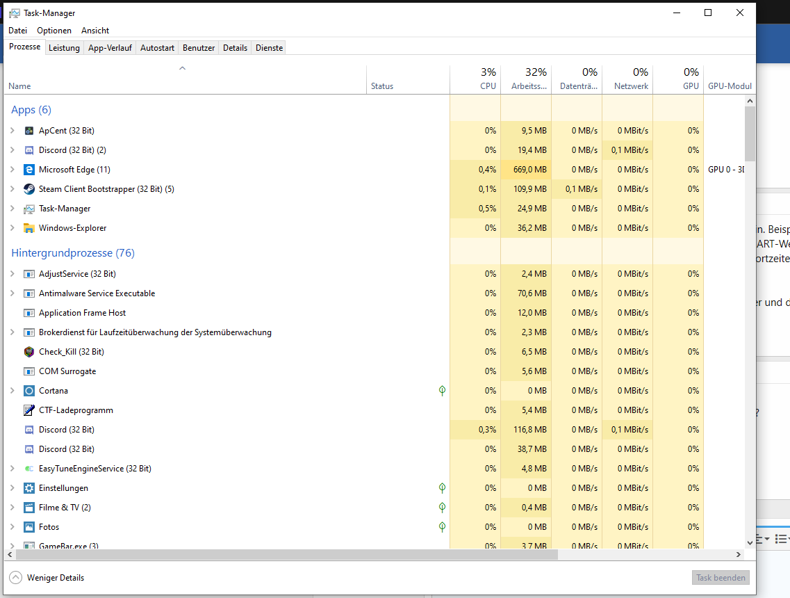Expand the Antimalware Service Executable entry

13,293
